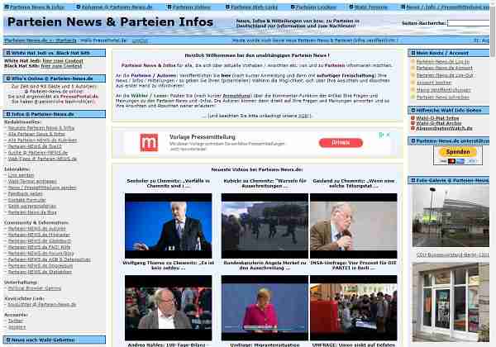This screenshot has width=496, height=347.
Task: Click the Anmeldung link in welcome text
Action: point(236,96)
